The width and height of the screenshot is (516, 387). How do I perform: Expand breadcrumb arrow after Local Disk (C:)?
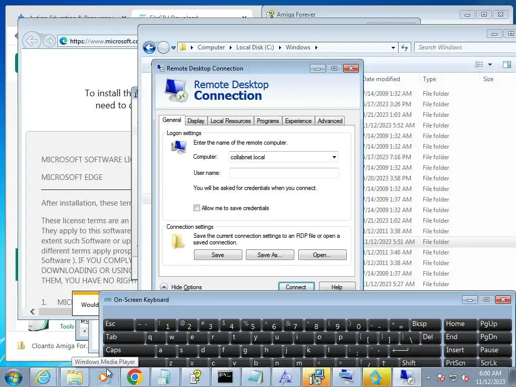click(x=280, y=48)
